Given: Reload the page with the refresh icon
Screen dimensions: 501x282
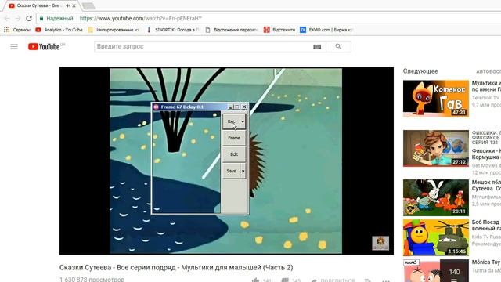Looking at the screenshot, I should 29,19.
